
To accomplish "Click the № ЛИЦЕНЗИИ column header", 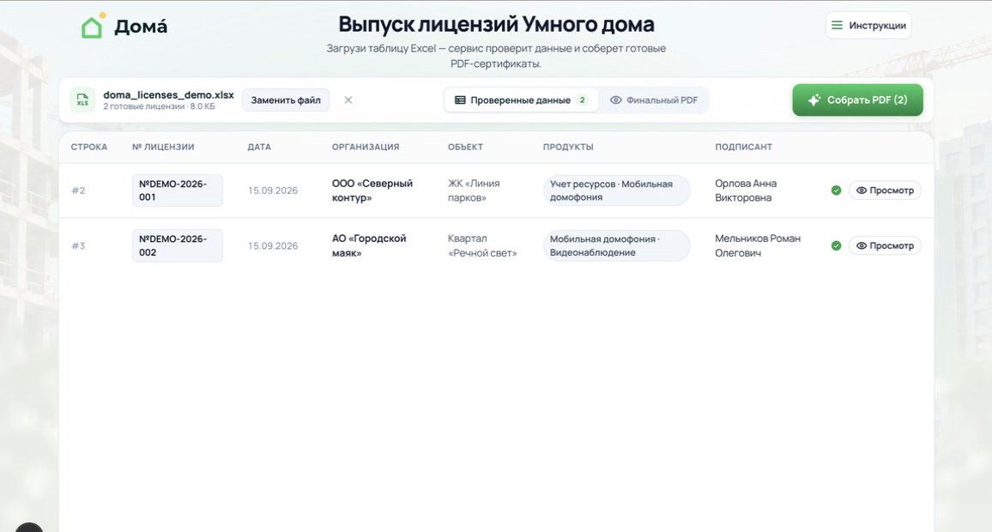I will click(x=163, y=147).
